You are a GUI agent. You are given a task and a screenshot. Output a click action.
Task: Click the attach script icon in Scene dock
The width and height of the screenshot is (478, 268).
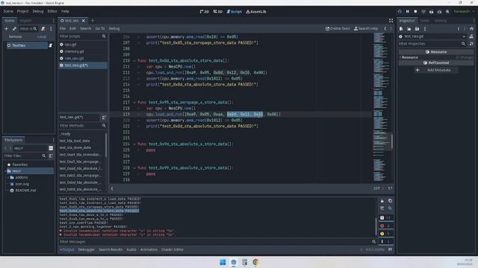(43, 28)
